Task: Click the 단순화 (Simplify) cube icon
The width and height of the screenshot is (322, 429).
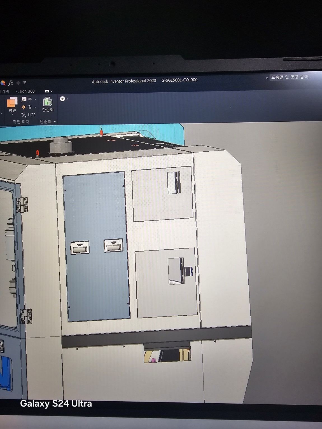Action: 48,102
